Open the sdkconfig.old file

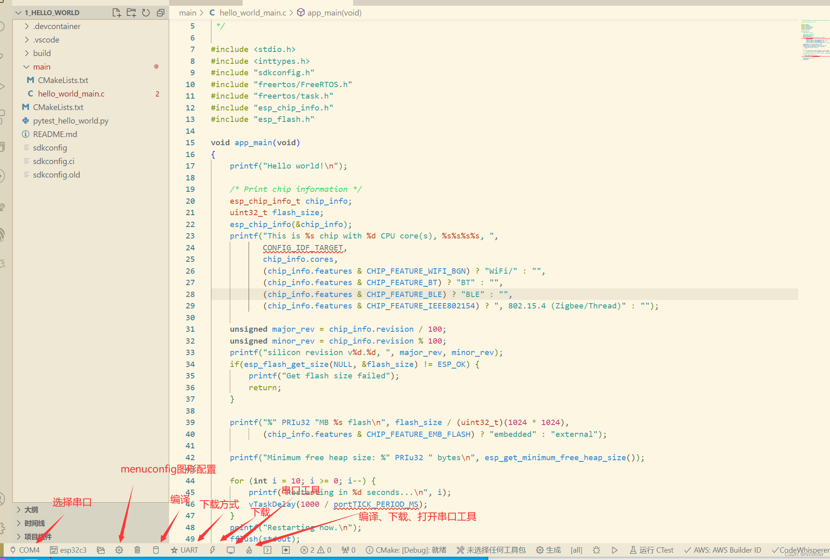pos(91,175)
